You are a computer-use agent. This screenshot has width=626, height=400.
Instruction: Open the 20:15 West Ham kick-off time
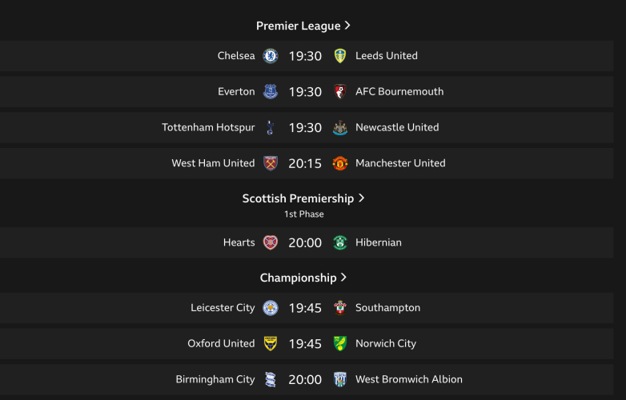pyautogui.click(x=305, y=163)
